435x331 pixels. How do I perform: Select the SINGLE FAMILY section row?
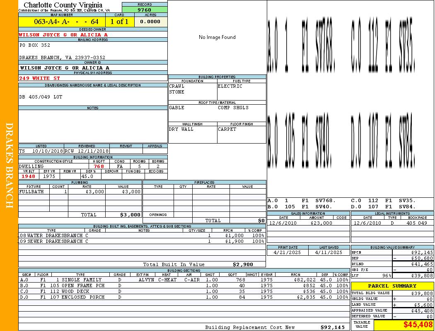[x=184, y=280]
